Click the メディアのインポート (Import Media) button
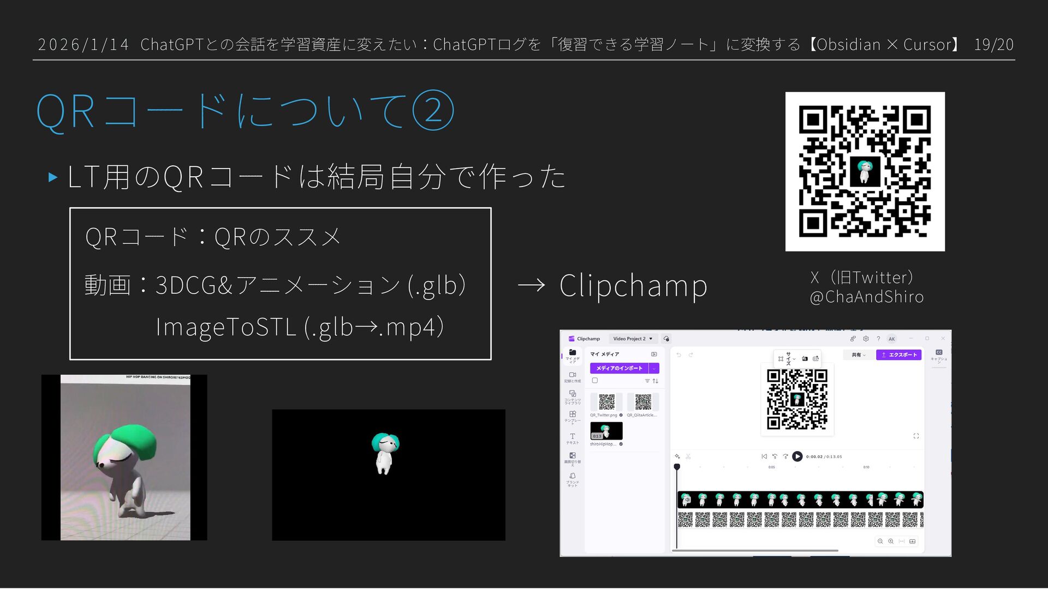 pyautogui.click(x=619, y=368)
